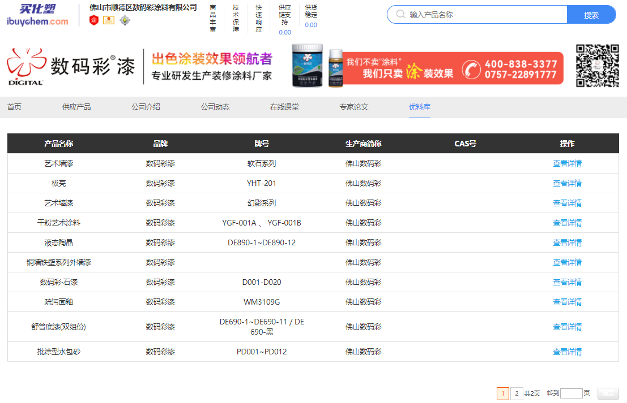This screenshot has width=627, height=403.
Task: Open the 首页 nav tab
Action: [14, 107]
